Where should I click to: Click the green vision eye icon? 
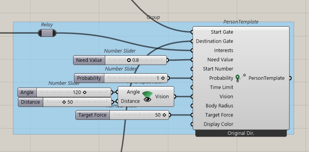[x=147, y=97]
